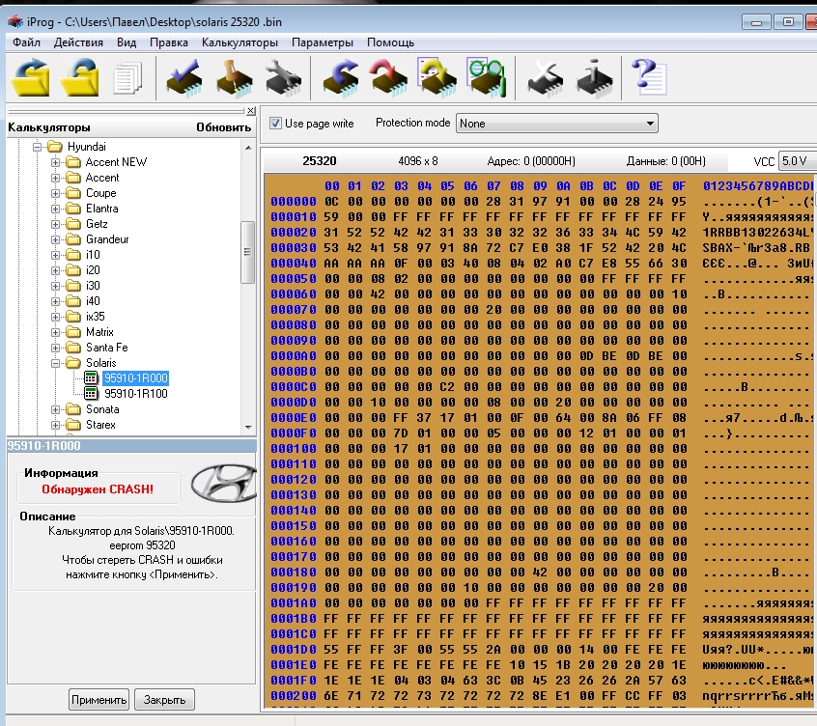Click the save file folder icon
The width and height of the screenshot is (817, 726).
click(x=79, y=77)
